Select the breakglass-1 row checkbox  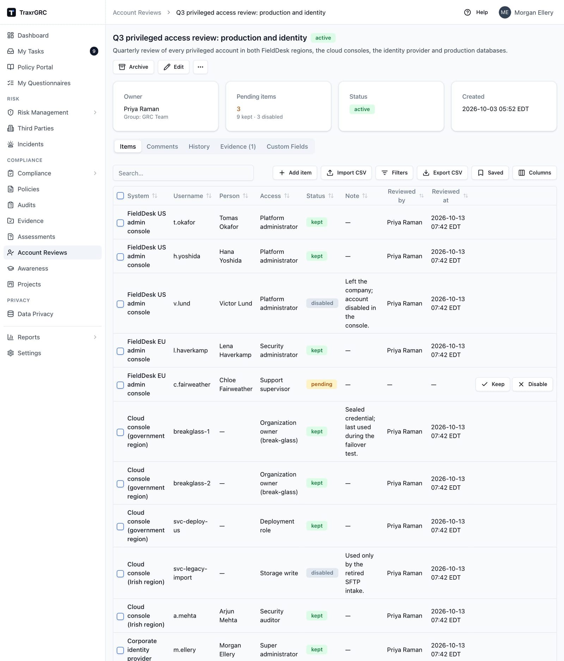click(x=120, y=432)
